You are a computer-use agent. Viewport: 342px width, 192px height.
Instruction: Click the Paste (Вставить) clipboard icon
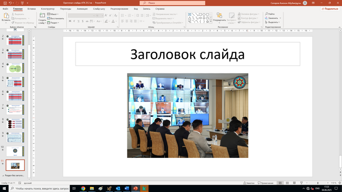click(x=6, y=16)
